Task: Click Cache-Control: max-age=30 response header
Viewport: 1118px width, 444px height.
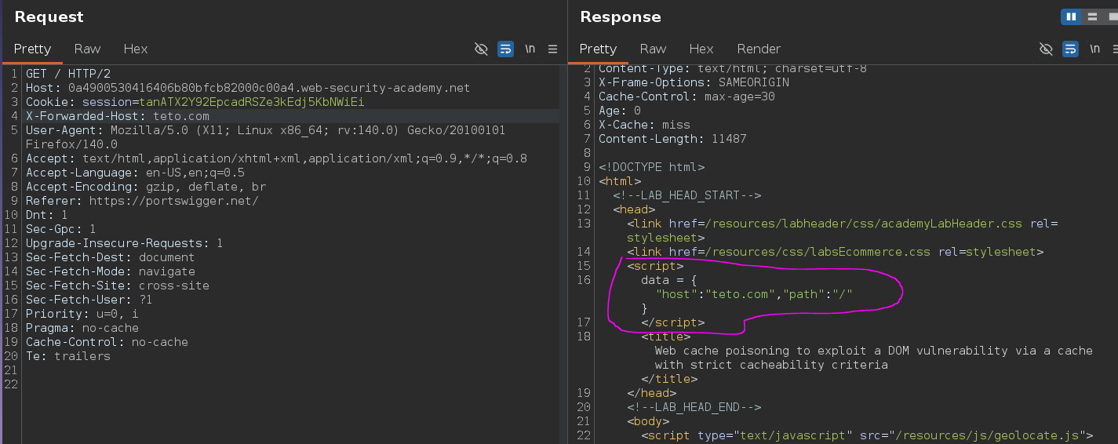Action: [x=686, y=96]
